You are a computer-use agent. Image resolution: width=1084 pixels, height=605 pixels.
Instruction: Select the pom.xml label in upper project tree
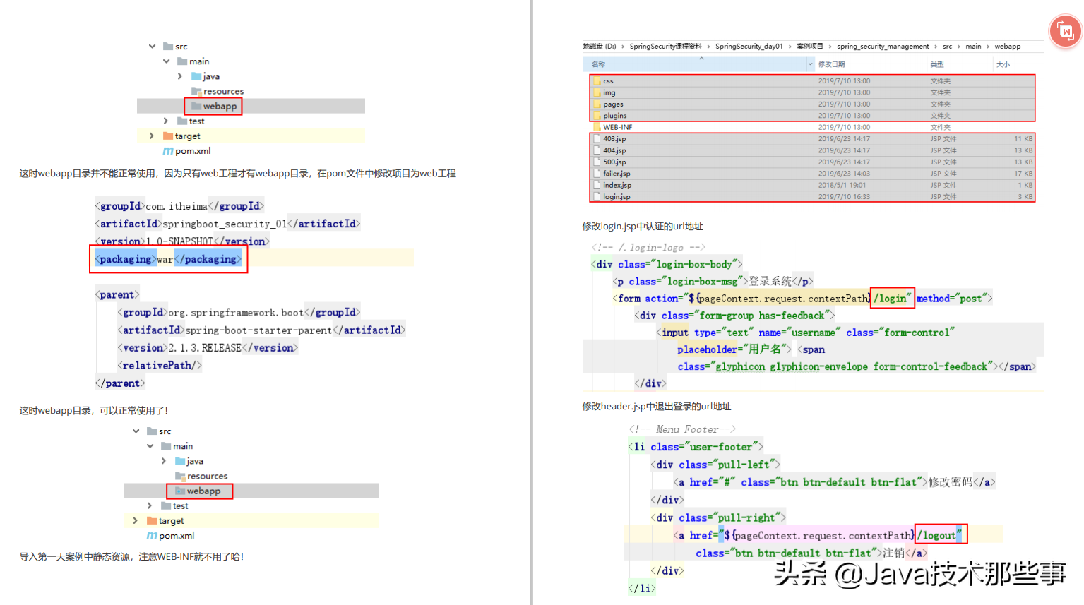point(193,151)
